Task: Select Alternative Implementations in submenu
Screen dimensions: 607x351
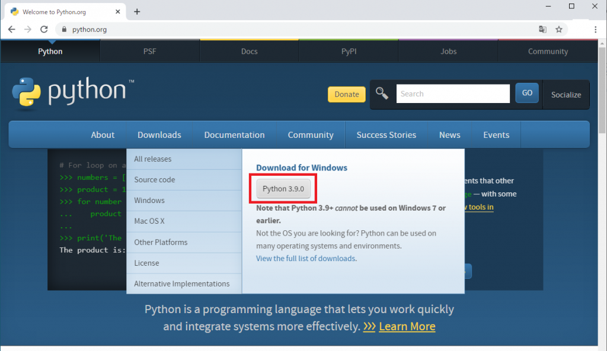Action: click(184, 284)
